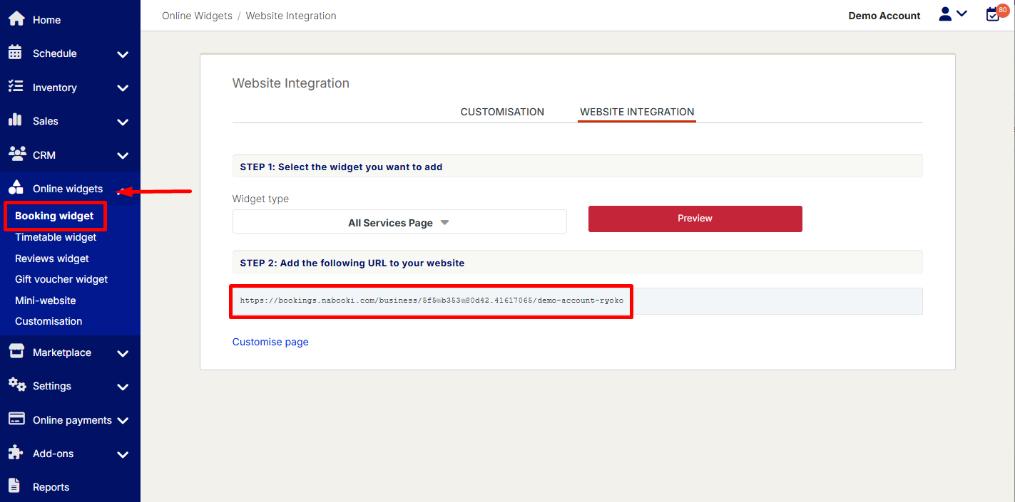Expand the Schedule submenu chevron
Screen dimensions: 1015x502
pyautogui.click(x=123, y=54)
